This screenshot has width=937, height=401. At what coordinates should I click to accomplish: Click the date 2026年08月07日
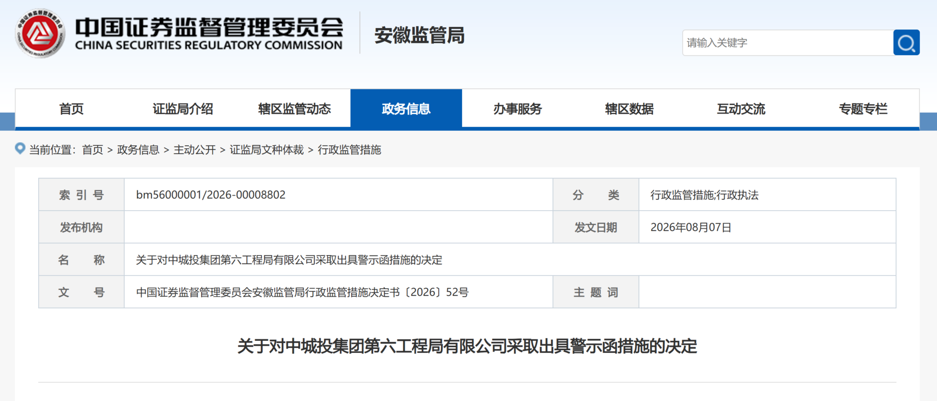(x=691, y=227)
